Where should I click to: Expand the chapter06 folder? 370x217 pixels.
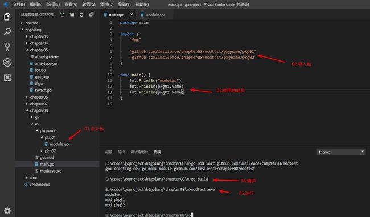(x=27, y=97)
